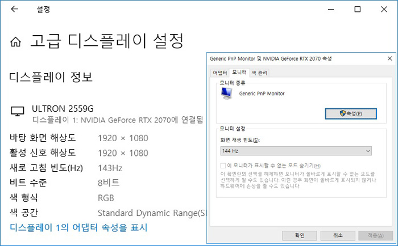Click the 바탕 화면 해상도 label
Image resolution: width=398 pixels, height=246 pixels.
click(43, 138)
